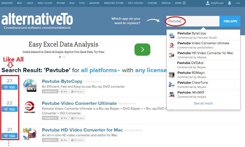The image size is (245, 147).
Task: Open the Android platform menu
Action: pyautogui.click(x=94, y=3)
